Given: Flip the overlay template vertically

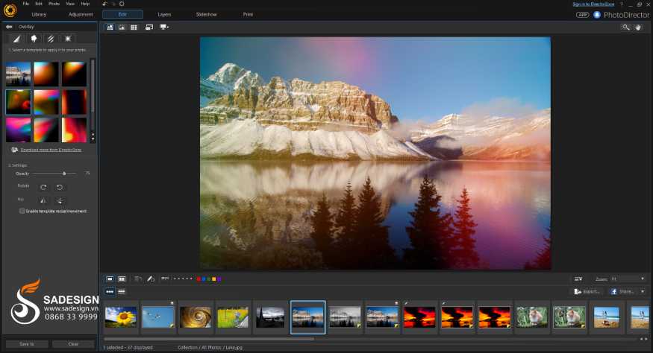Looking at the screenshot, I should coord(60,201).
